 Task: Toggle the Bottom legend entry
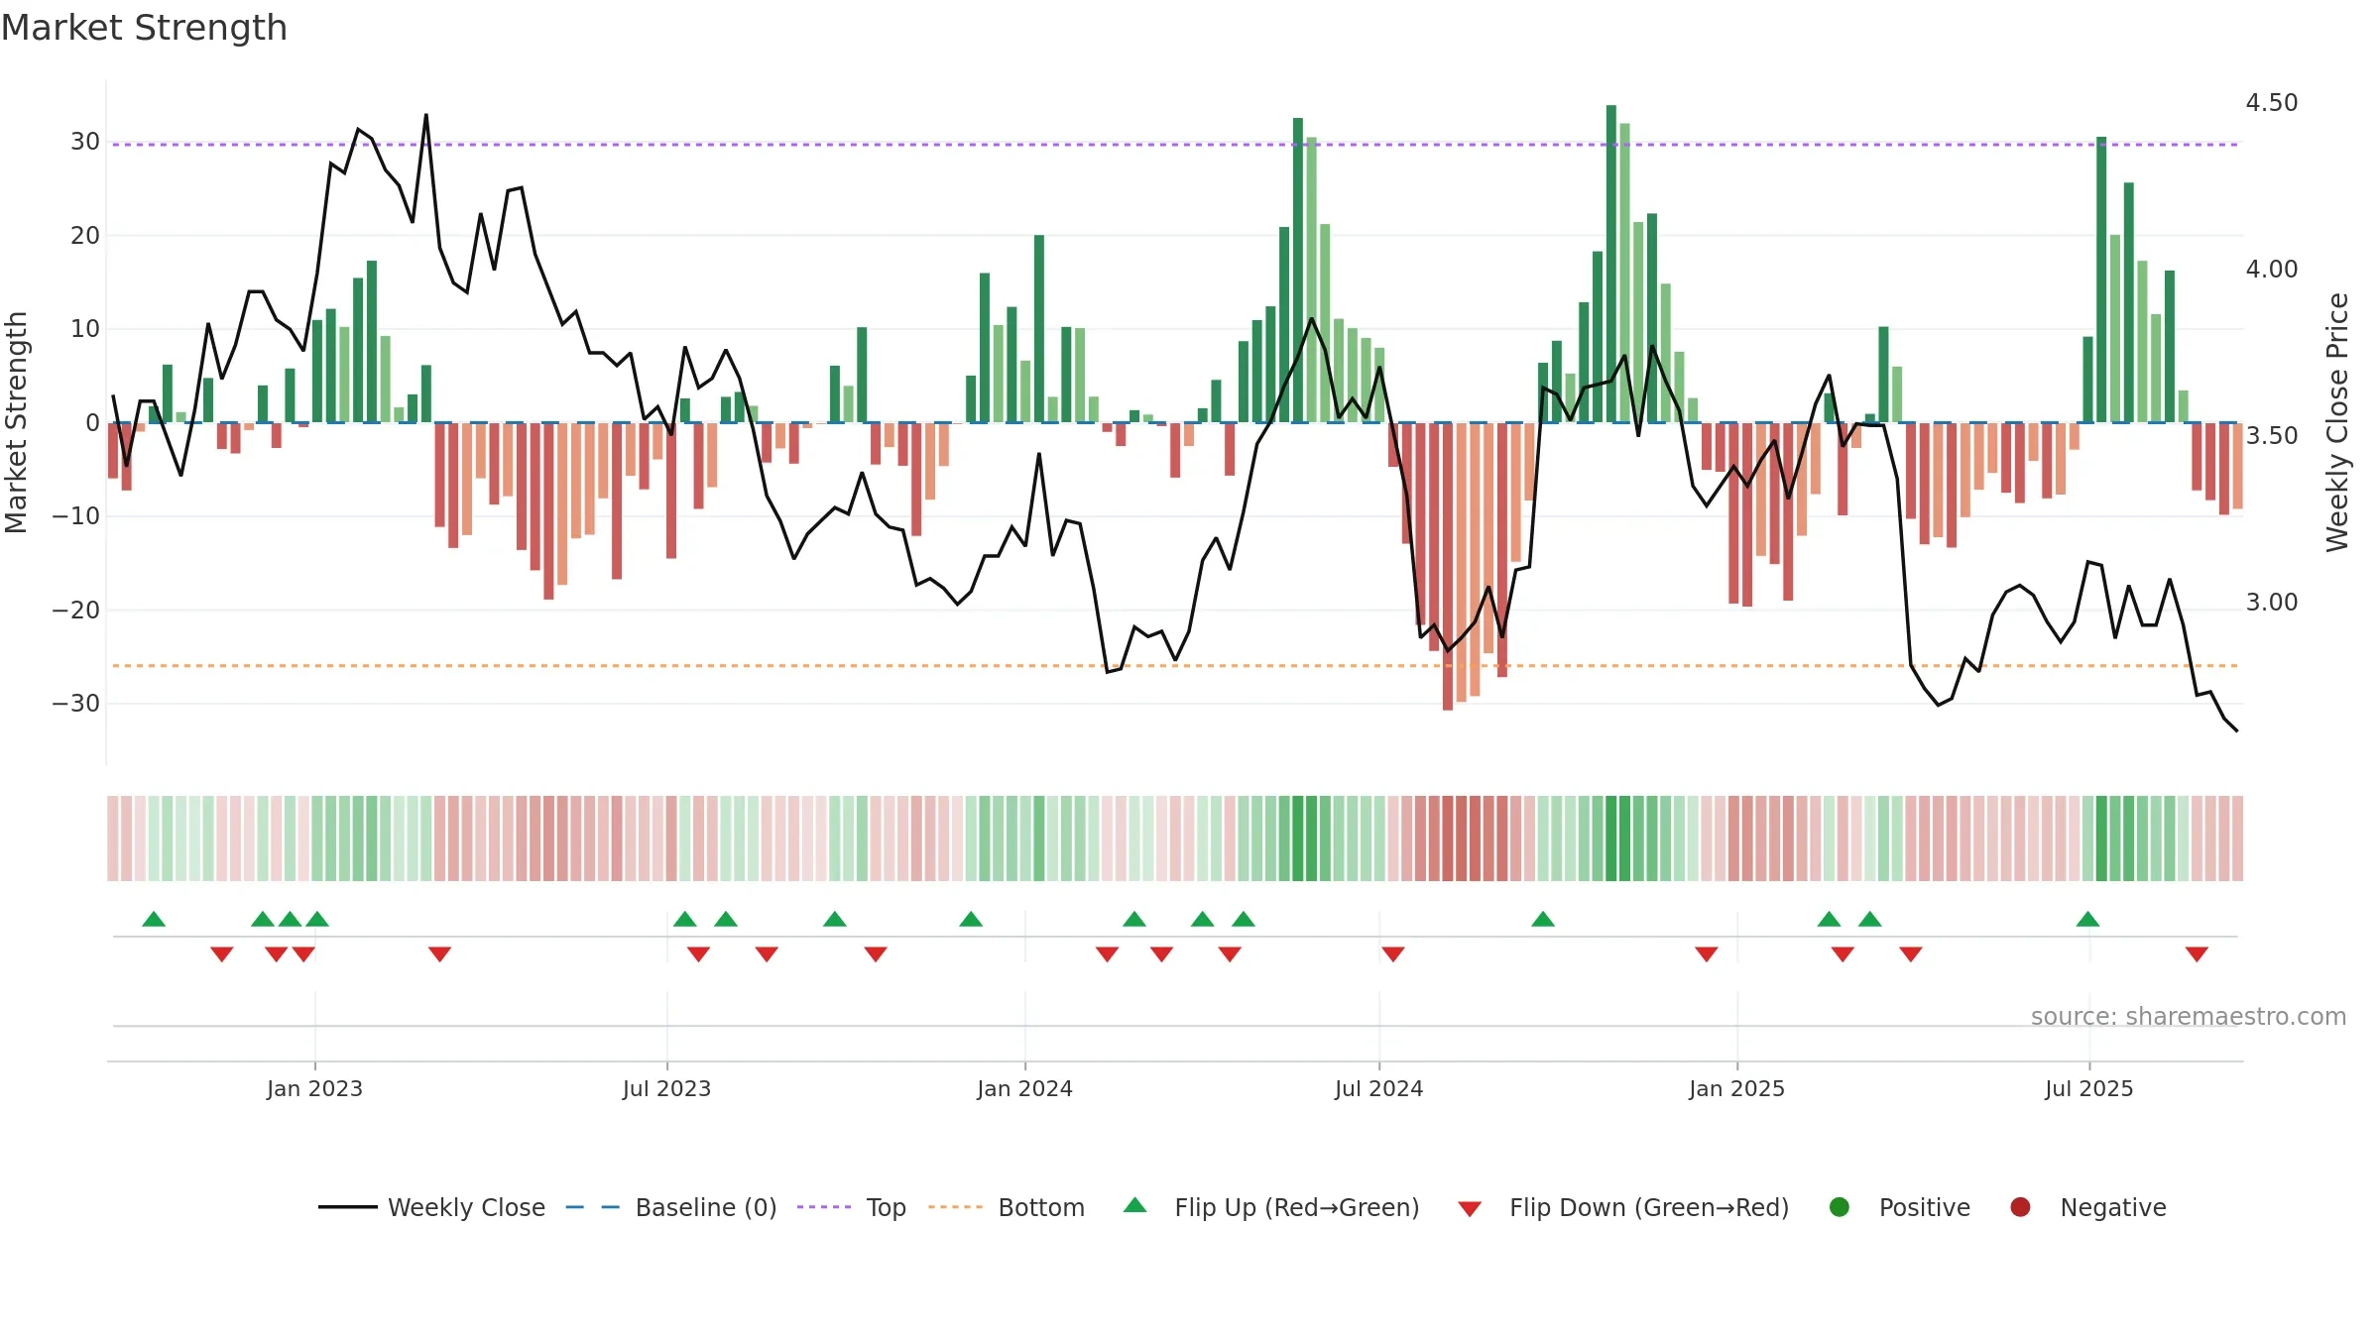1007,1207
